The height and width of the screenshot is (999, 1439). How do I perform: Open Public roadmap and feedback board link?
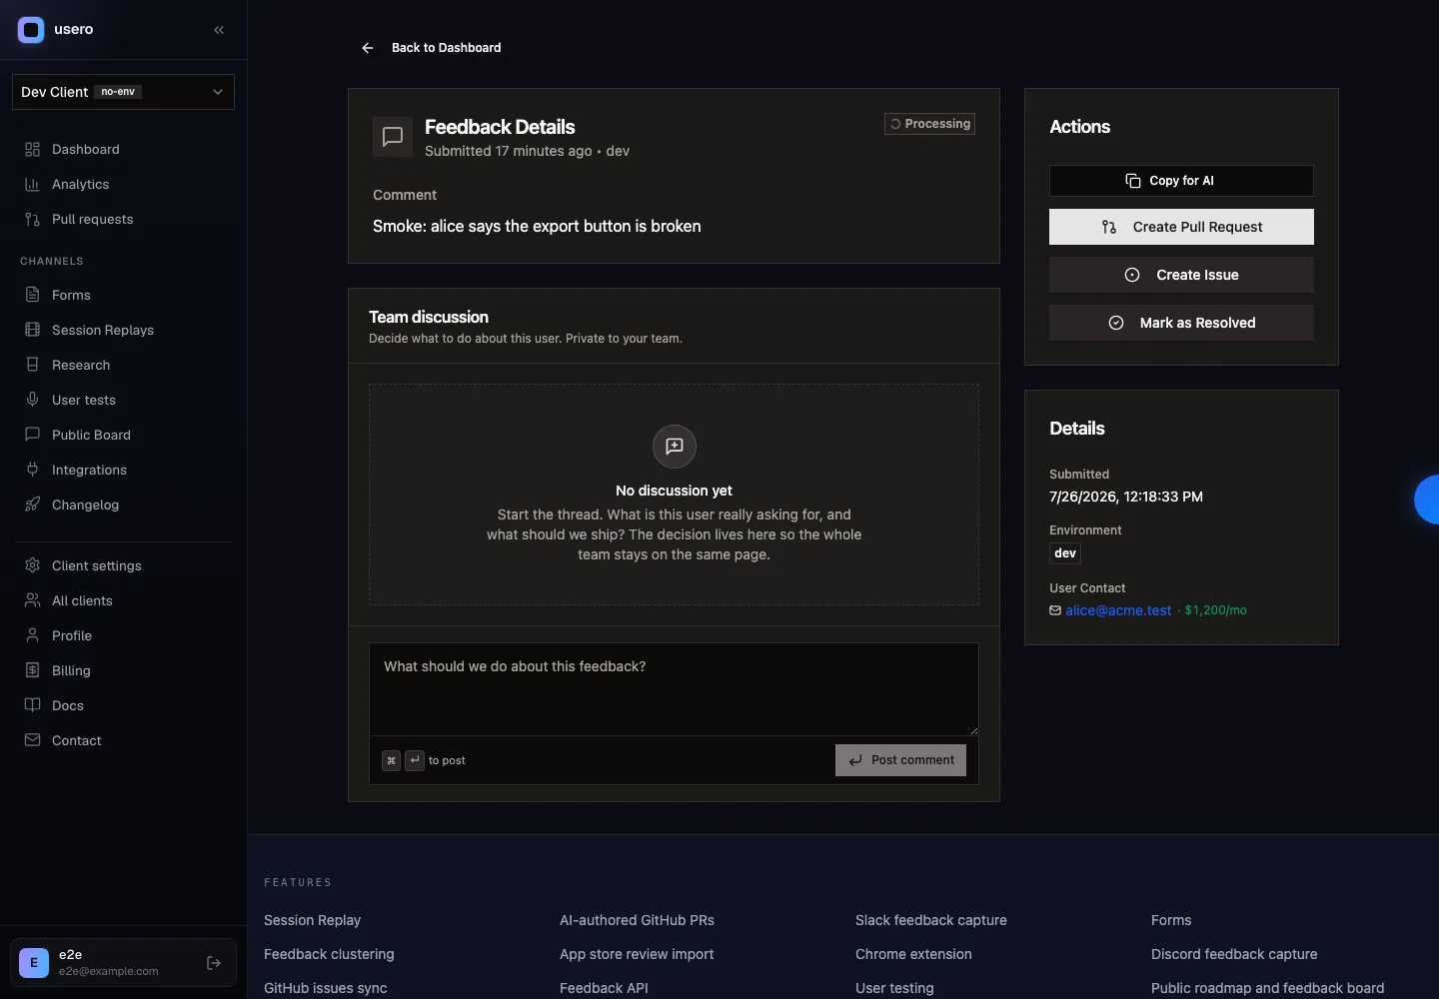[x=1267, y=988]
